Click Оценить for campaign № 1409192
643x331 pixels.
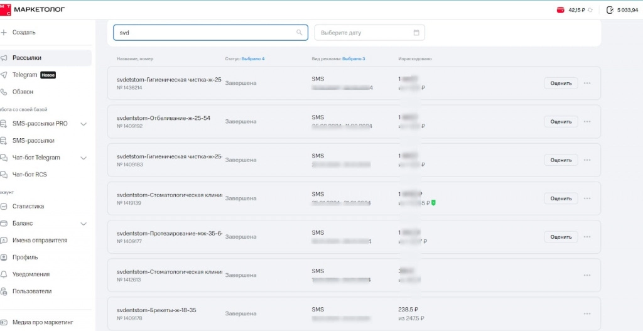tap(561, 122)
